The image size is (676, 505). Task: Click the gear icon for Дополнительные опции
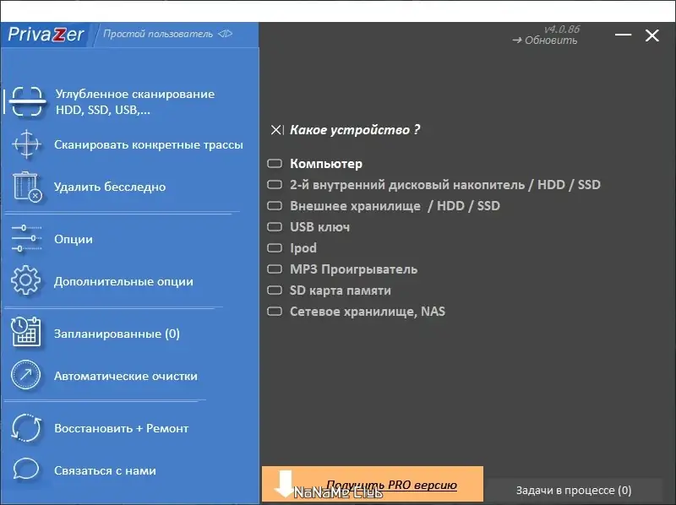point(26,280)
